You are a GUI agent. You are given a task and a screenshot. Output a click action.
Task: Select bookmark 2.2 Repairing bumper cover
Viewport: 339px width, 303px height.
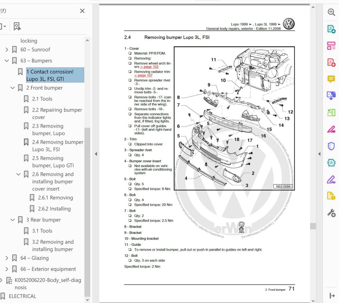click(57, 114)
